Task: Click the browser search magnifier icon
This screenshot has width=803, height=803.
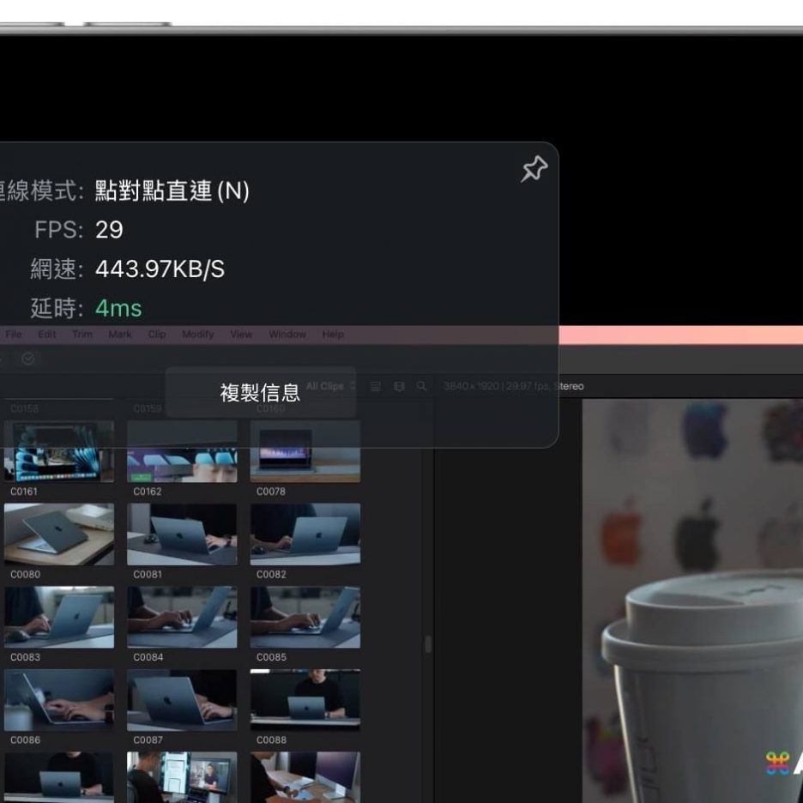Action: (421, 386)
